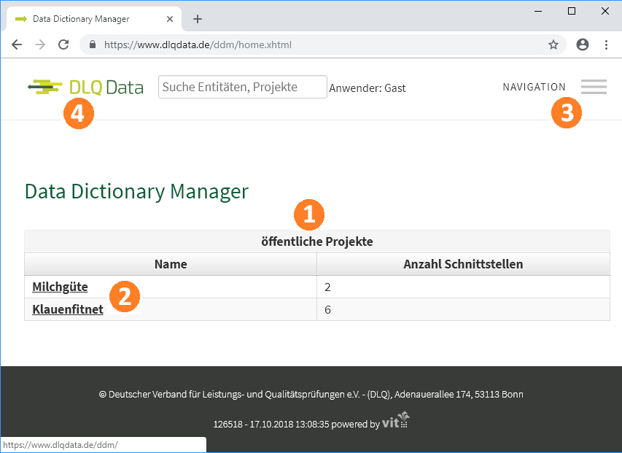The width and height of the screenshot is (622, 453).
Task: Bookmark this page with the star icon
Action: (553, 44)
